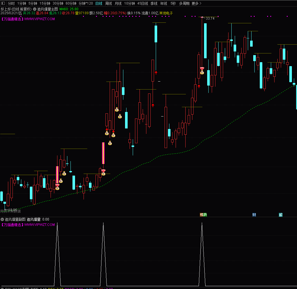The image size is (297, 289).
Task: Open the 财 marker icon on the time axis
Action: 254,215
